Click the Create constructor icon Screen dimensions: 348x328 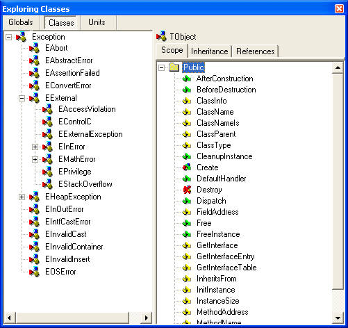tap(187, 167)
